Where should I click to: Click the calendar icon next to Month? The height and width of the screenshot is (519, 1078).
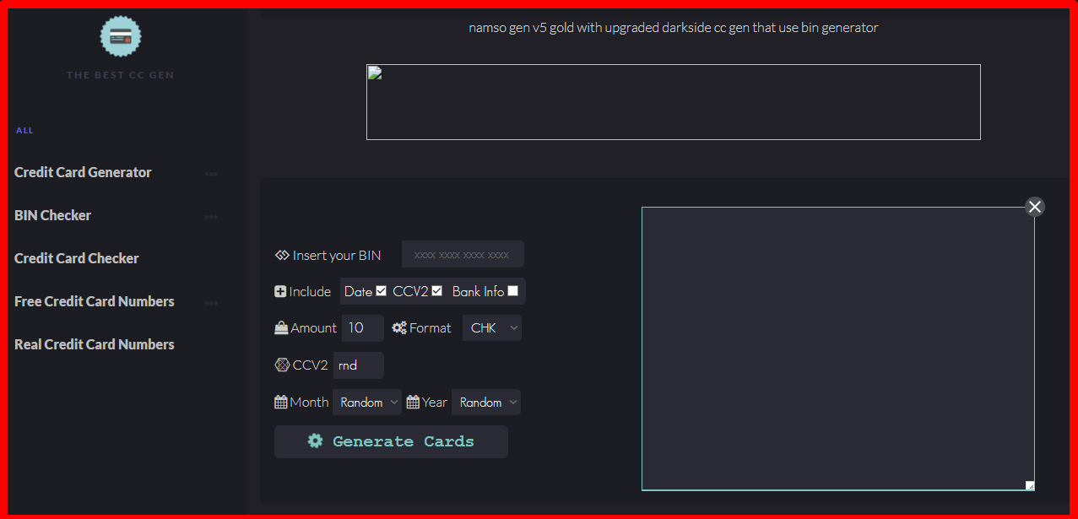[281, 403]
